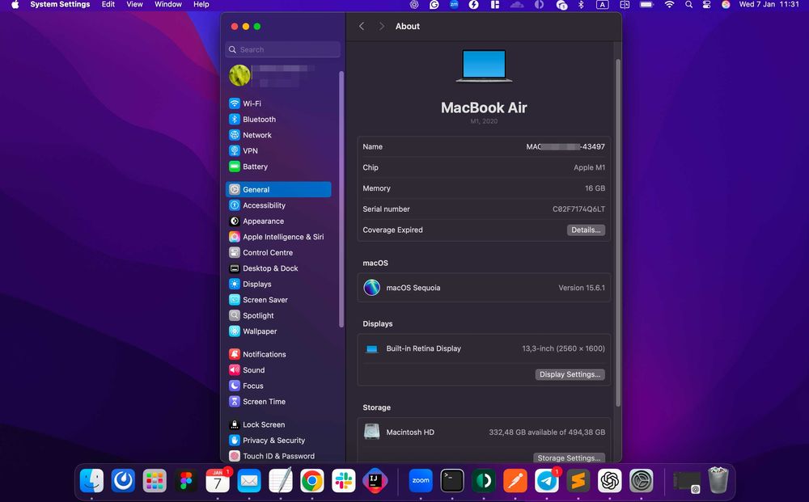Open Google Chrome in the Dock
The height and width of the screenshot is (502, 809).
point(312,481)
